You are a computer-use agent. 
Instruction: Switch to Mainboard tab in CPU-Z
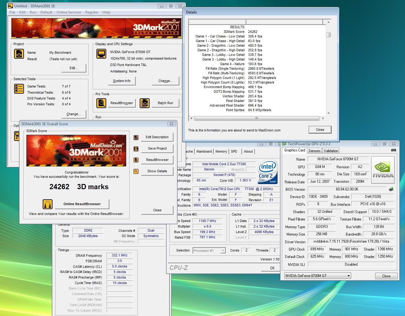[204, 151]
